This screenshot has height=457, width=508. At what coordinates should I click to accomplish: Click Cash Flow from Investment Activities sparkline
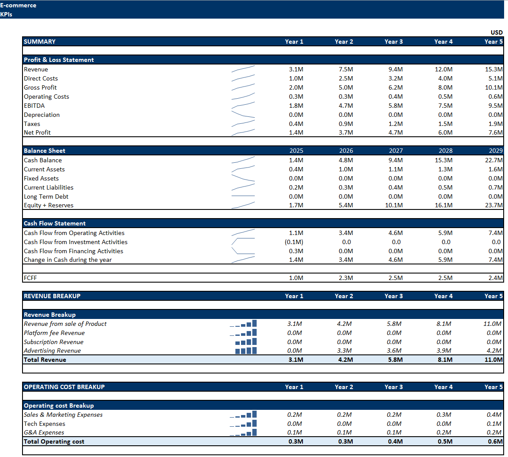pos(243,242)
